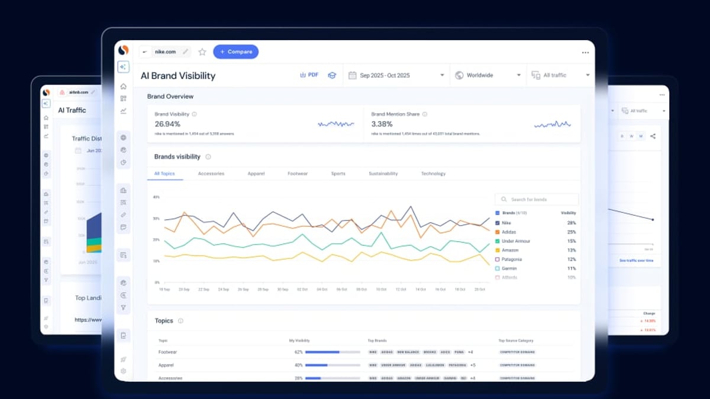Click COMPETITOR DOMAINS tag in the Apparel row
710x399 pixels.
click(518, 365)
